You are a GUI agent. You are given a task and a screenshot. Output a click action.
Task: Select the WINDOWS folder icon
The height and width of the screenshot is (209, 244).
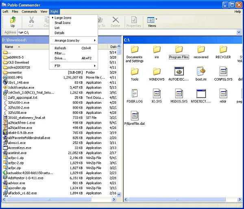tap(157, 72)
